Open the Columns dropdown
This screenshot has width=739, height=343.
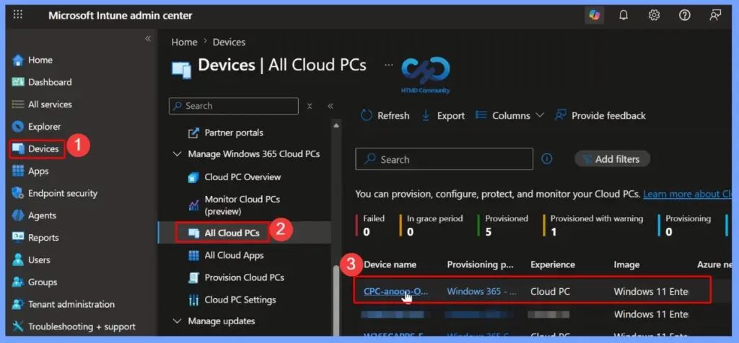[510, 116]
